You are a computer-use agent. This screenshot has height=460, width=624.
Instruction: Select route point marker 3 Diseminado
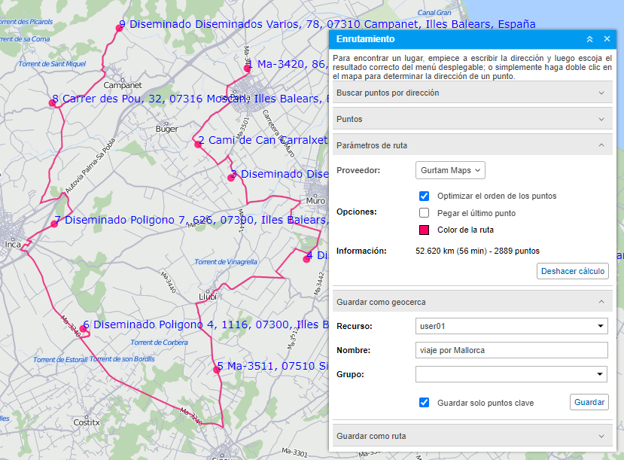231,178
